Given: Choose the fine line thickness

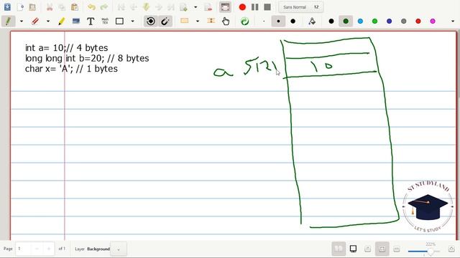Looking at the screenshot, I should coord(264,21).
